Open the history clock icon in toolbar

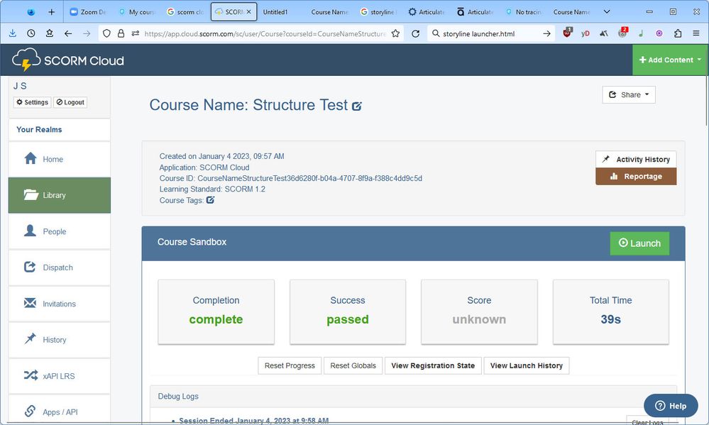click(x=31, y=33)
